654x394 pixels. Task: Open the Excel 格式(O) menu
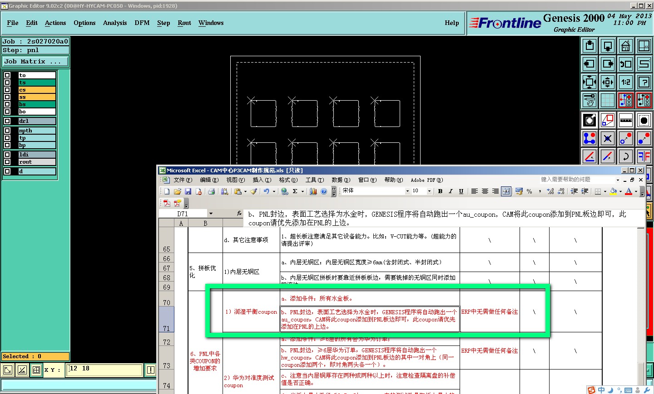click(288, 180)
